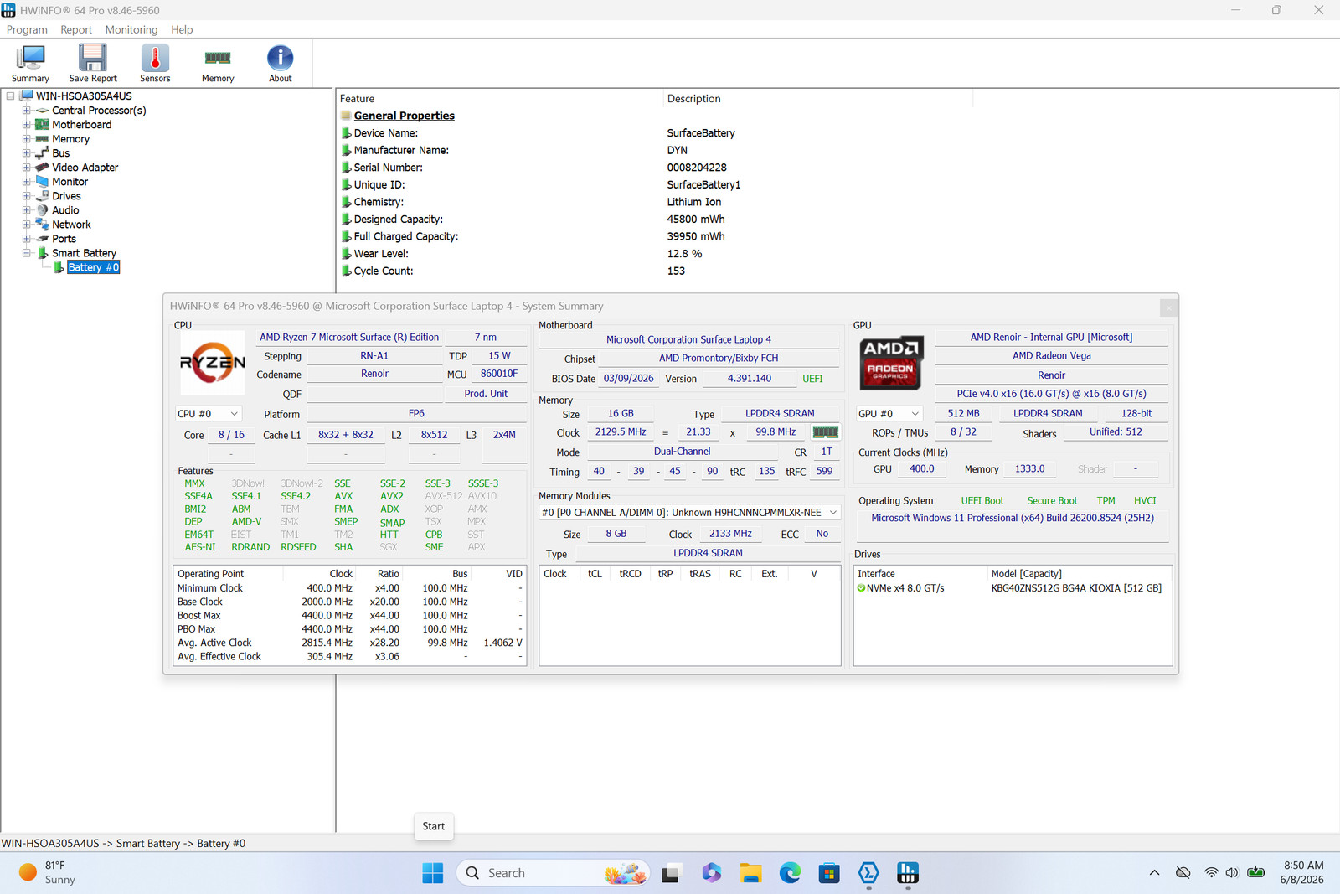Click the Designed Capacity value 45800 mWh
This screenshot has height=894, width=1340.
point(696,220)
